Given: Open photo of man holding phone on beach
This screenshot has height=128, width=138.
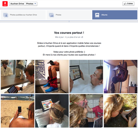Looking at the screenshot, I should 18,111.
